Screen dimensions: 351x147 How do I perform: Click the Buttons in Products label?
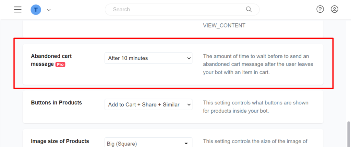(x=56, y=102)
